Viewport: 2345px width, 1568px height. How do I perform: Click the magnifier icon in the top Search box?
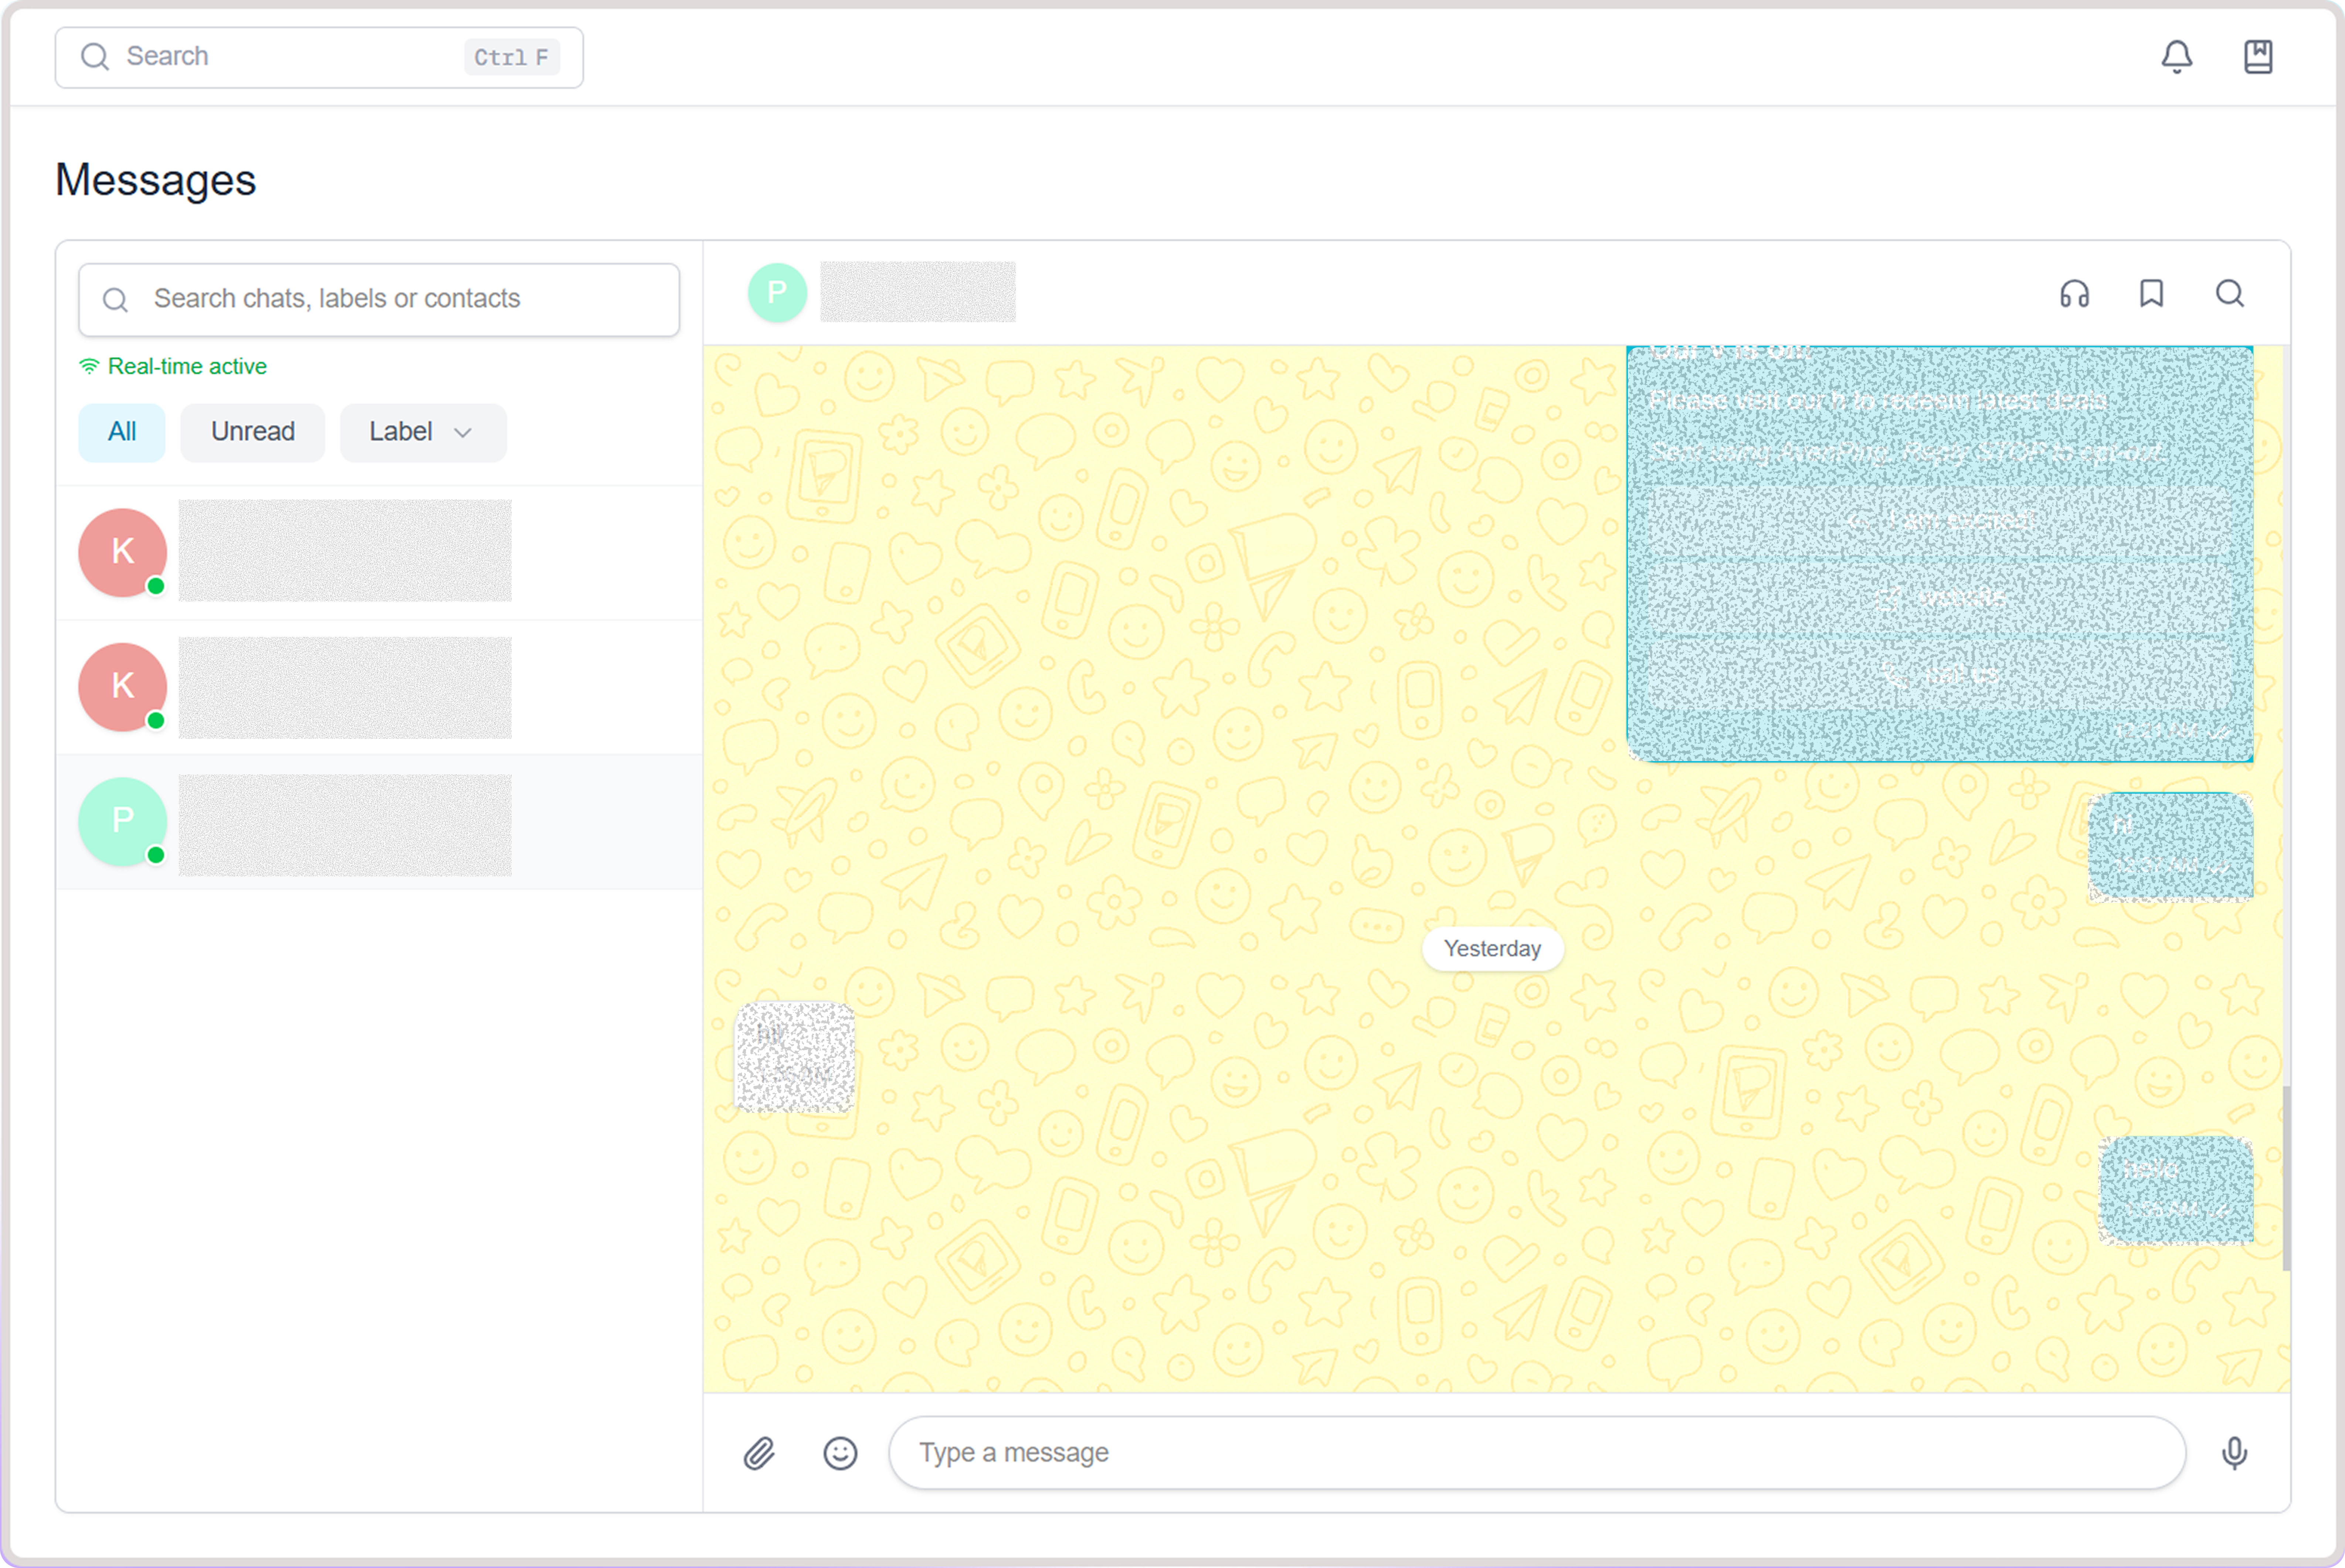point(95,57)
